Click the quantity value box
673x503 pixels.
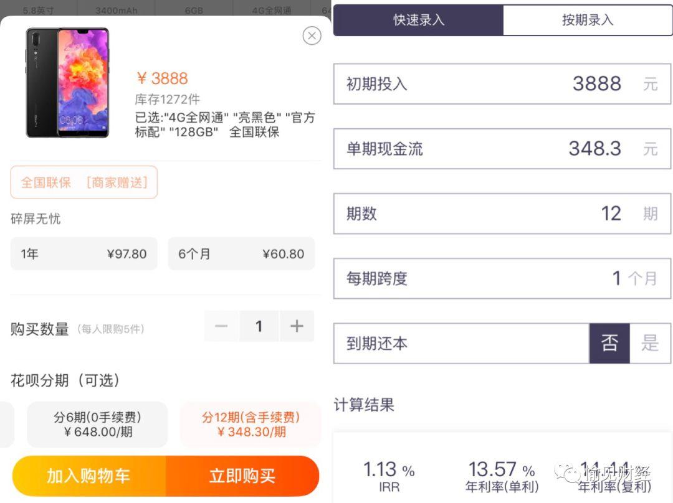(259, 326)
